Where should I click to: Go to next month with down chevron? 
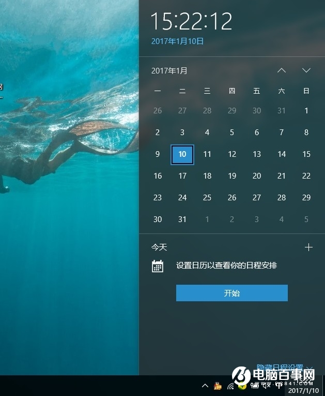(306, 70)
